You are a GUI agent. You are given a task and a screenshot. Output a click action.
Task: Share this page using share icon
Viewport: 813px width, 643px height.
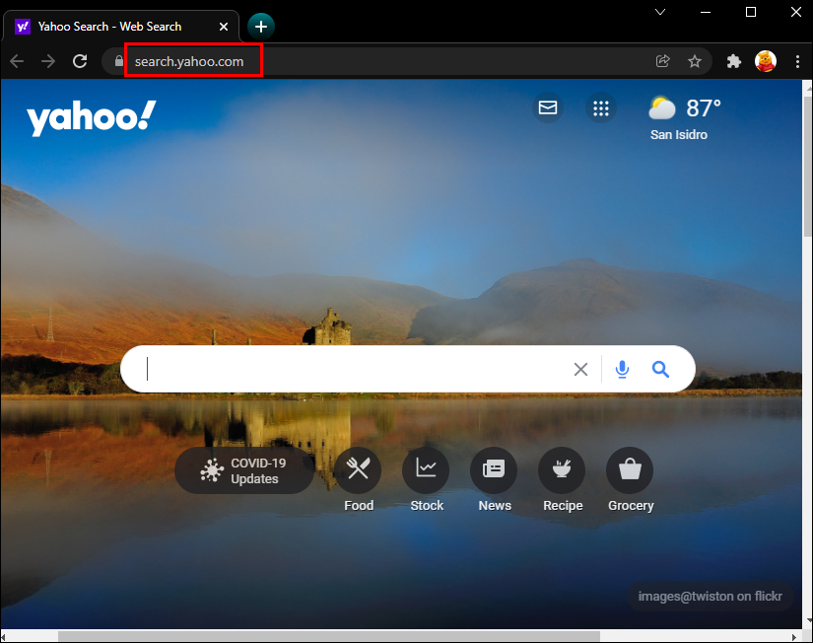point(662,61)
